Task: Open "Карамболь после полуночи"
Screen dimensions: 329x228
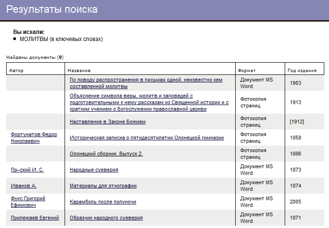Action: click(x=103, y=202)
